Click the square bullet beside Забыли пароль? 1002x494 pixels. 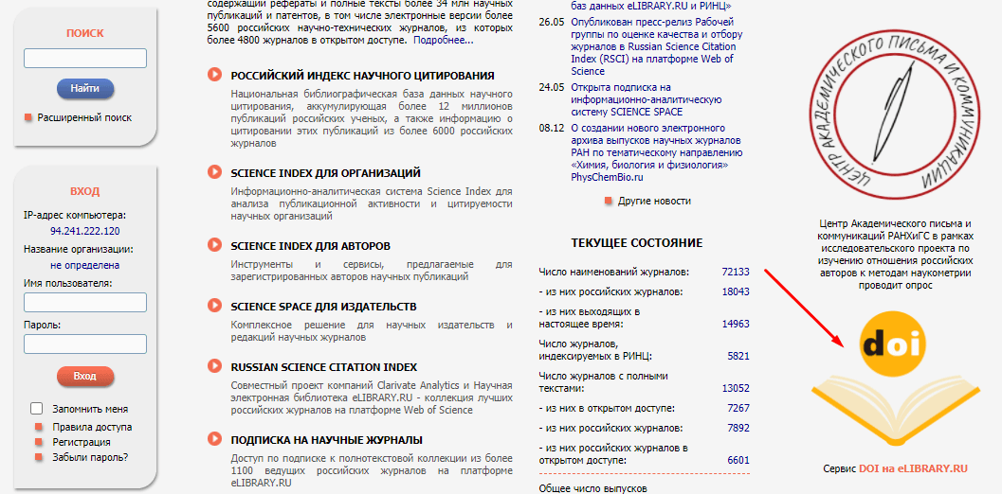click(39, 457)
